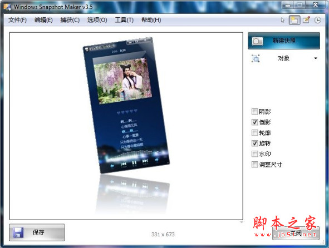Click the app icon in title bar

[7, 7]
